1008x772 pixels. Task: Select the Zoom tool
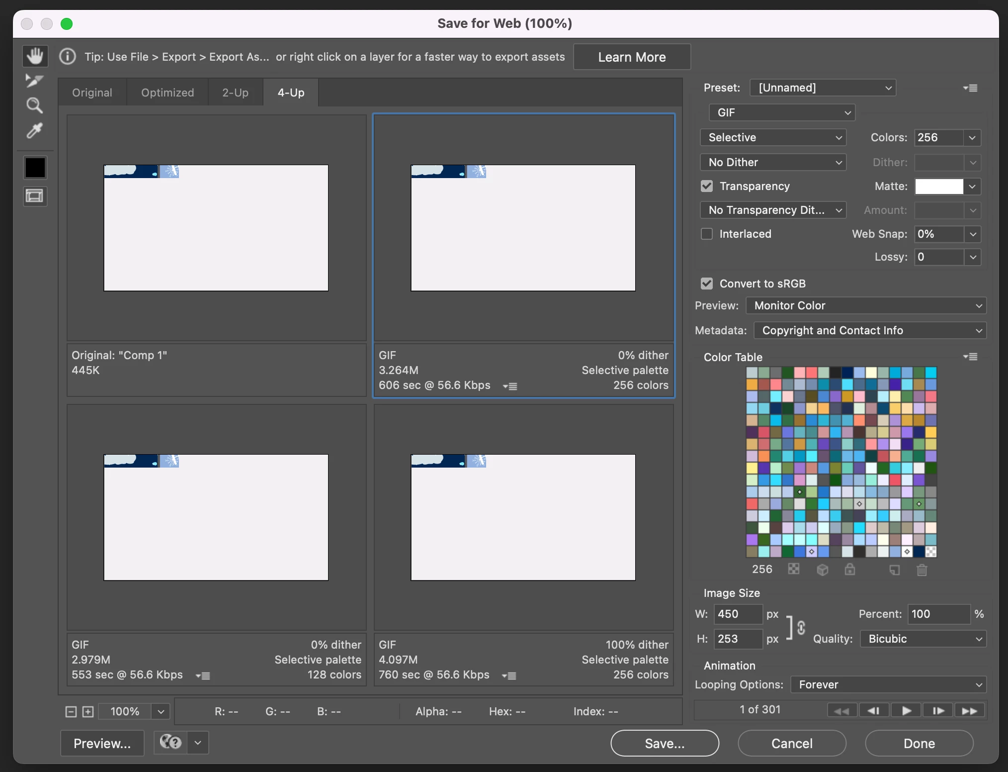(35, 105)
